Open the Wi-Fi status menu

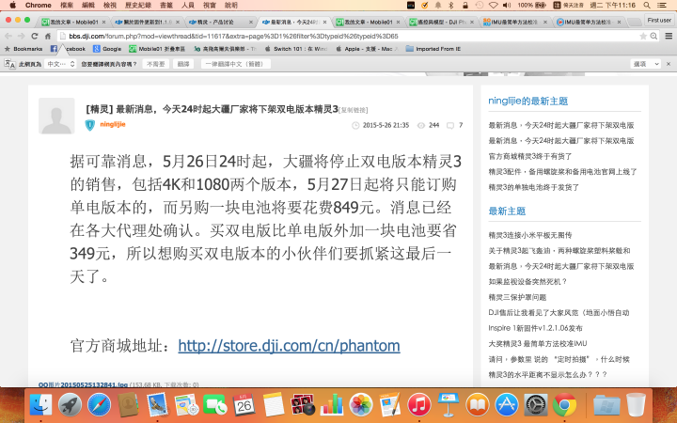point(493,6)
